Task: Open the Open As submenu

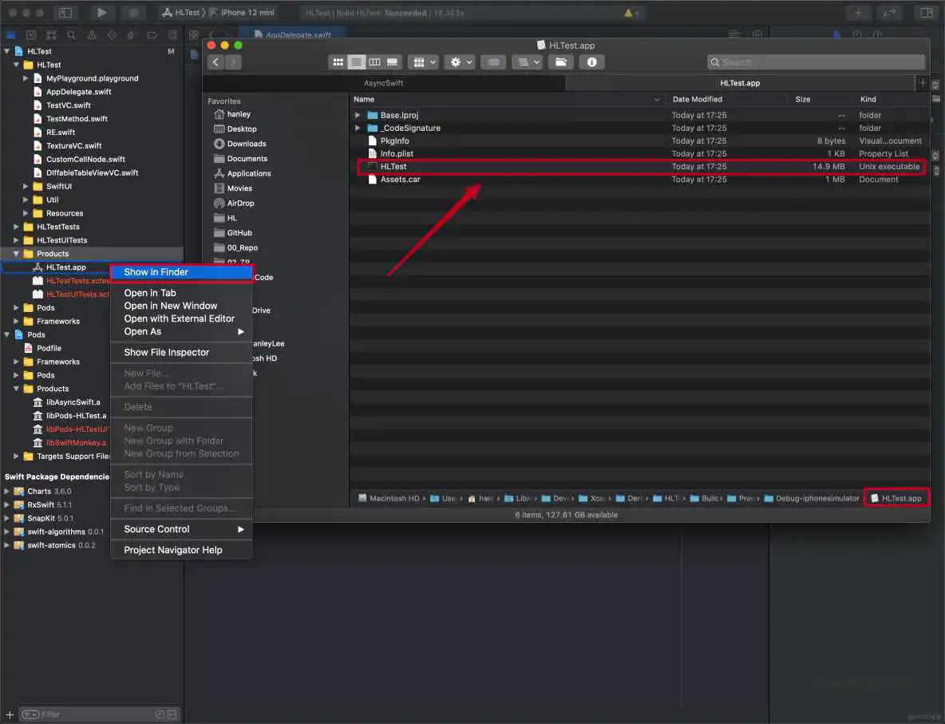Action: (181, 331)
